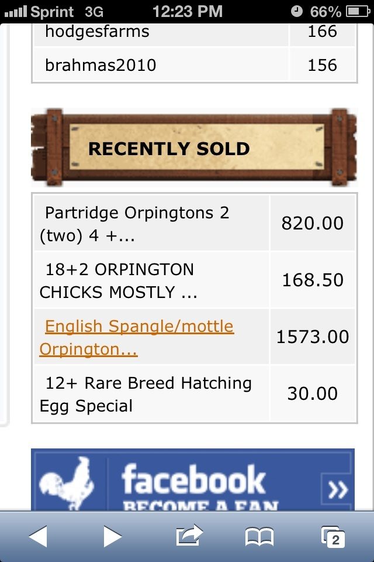374x562 pixels.
Task: Tap the Safari forward arrow
Action: [112, 536]
